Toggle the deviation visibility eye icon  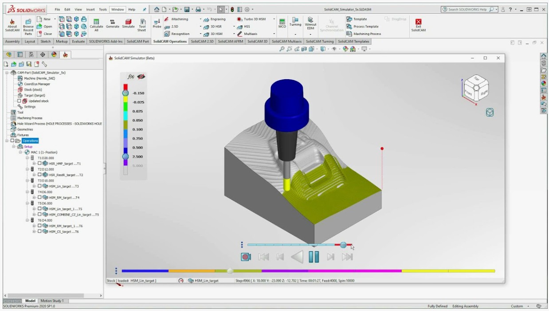[x=141, y=77]
